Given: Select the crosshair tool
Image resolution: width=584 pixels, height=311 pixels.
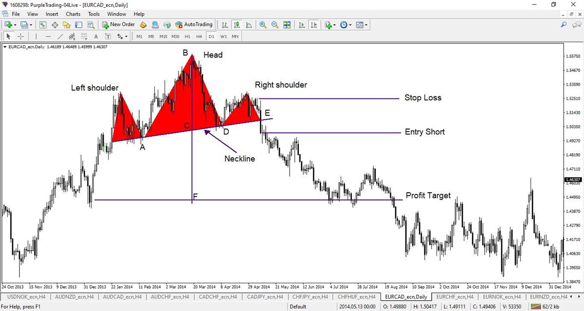Looking at the screenshot, I should click(21, 37).
